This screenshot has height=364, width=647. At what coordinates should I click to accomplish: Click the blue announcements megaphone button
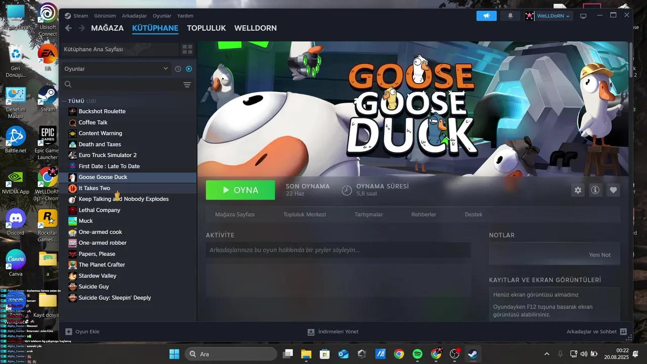pyautogui.click(x=486, y=16)
